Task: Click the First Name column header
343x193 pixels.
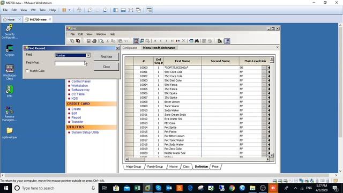Action: (182, 61)
